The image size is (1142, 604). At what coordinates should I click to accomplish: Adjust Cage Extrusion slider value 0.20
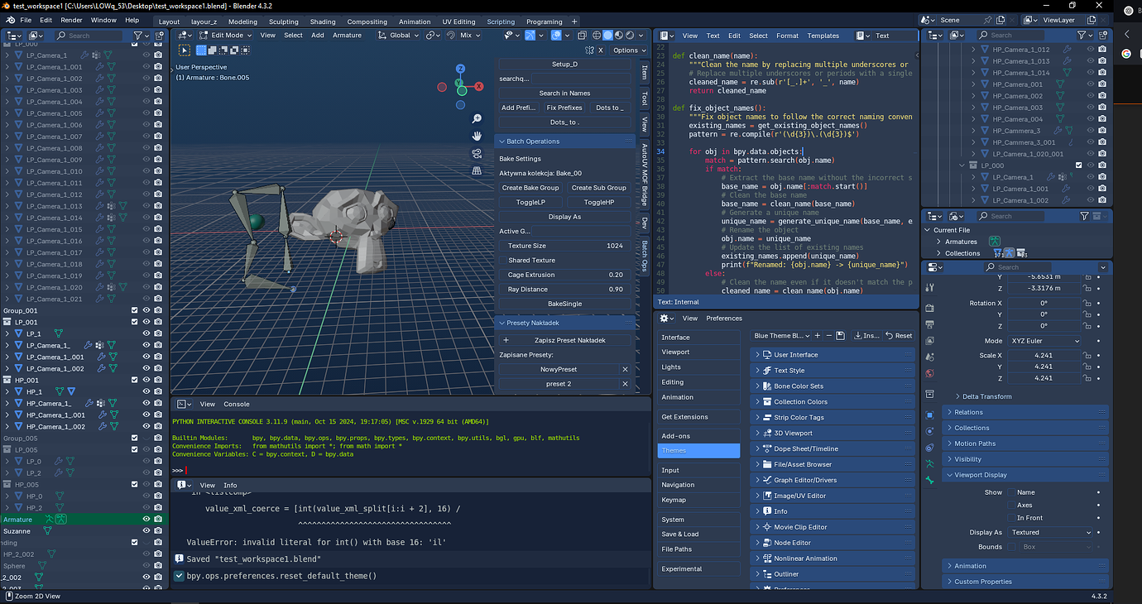(x=564, y=275)
